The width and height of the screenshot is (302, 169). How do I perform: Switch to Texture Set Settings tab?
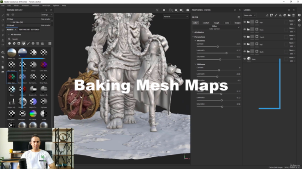29,30
